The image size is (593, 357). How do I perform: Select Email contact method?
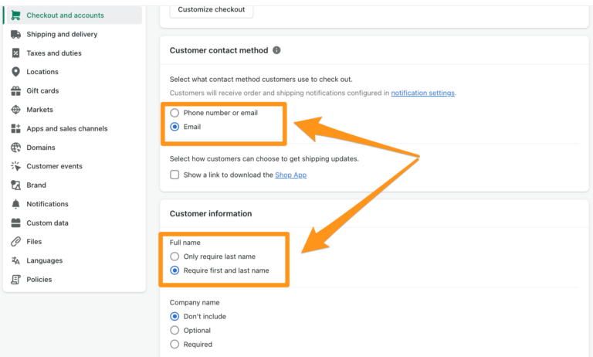point(175,127)
